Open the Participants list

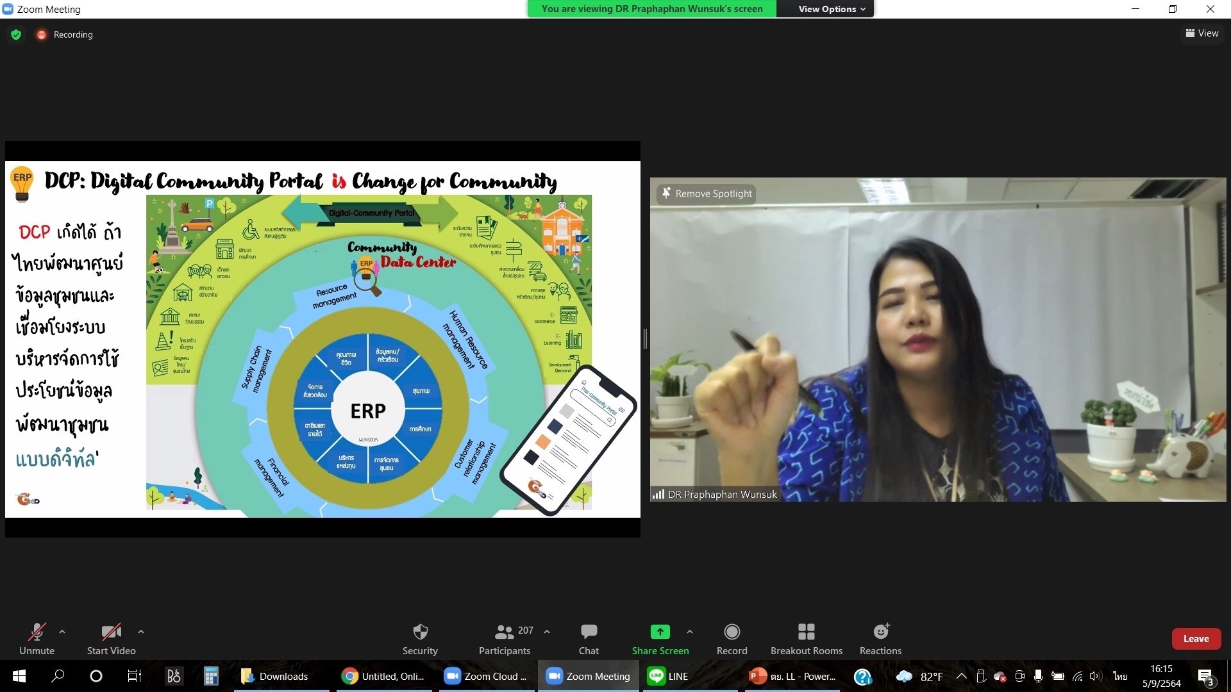(x=504, y=638)
